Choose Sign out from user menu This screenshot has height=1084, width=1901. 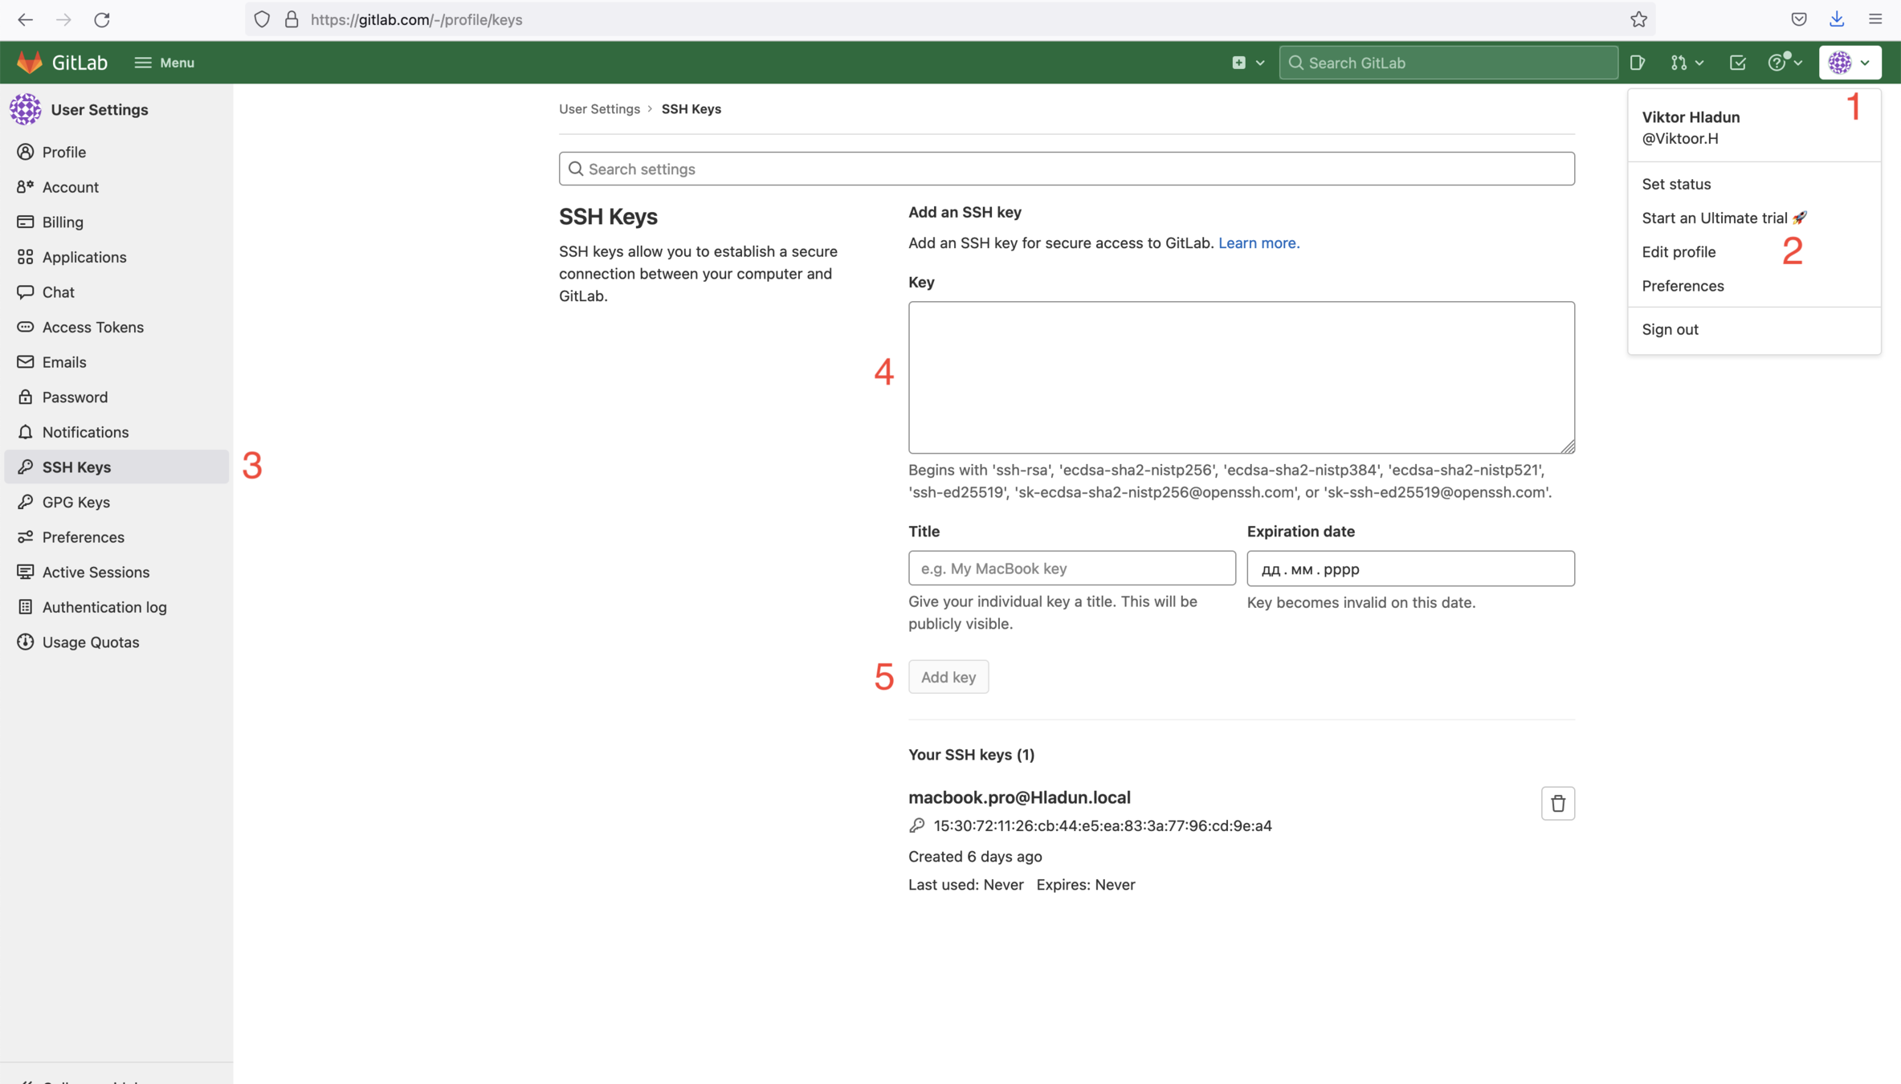(1670, 329)
